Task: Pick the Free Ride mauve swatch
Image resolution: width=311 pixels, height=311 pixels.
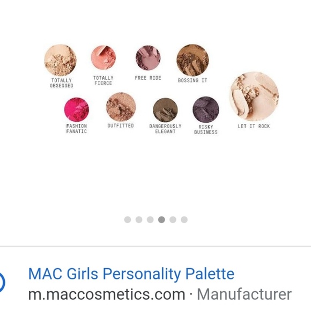Action: coord(148,58)
